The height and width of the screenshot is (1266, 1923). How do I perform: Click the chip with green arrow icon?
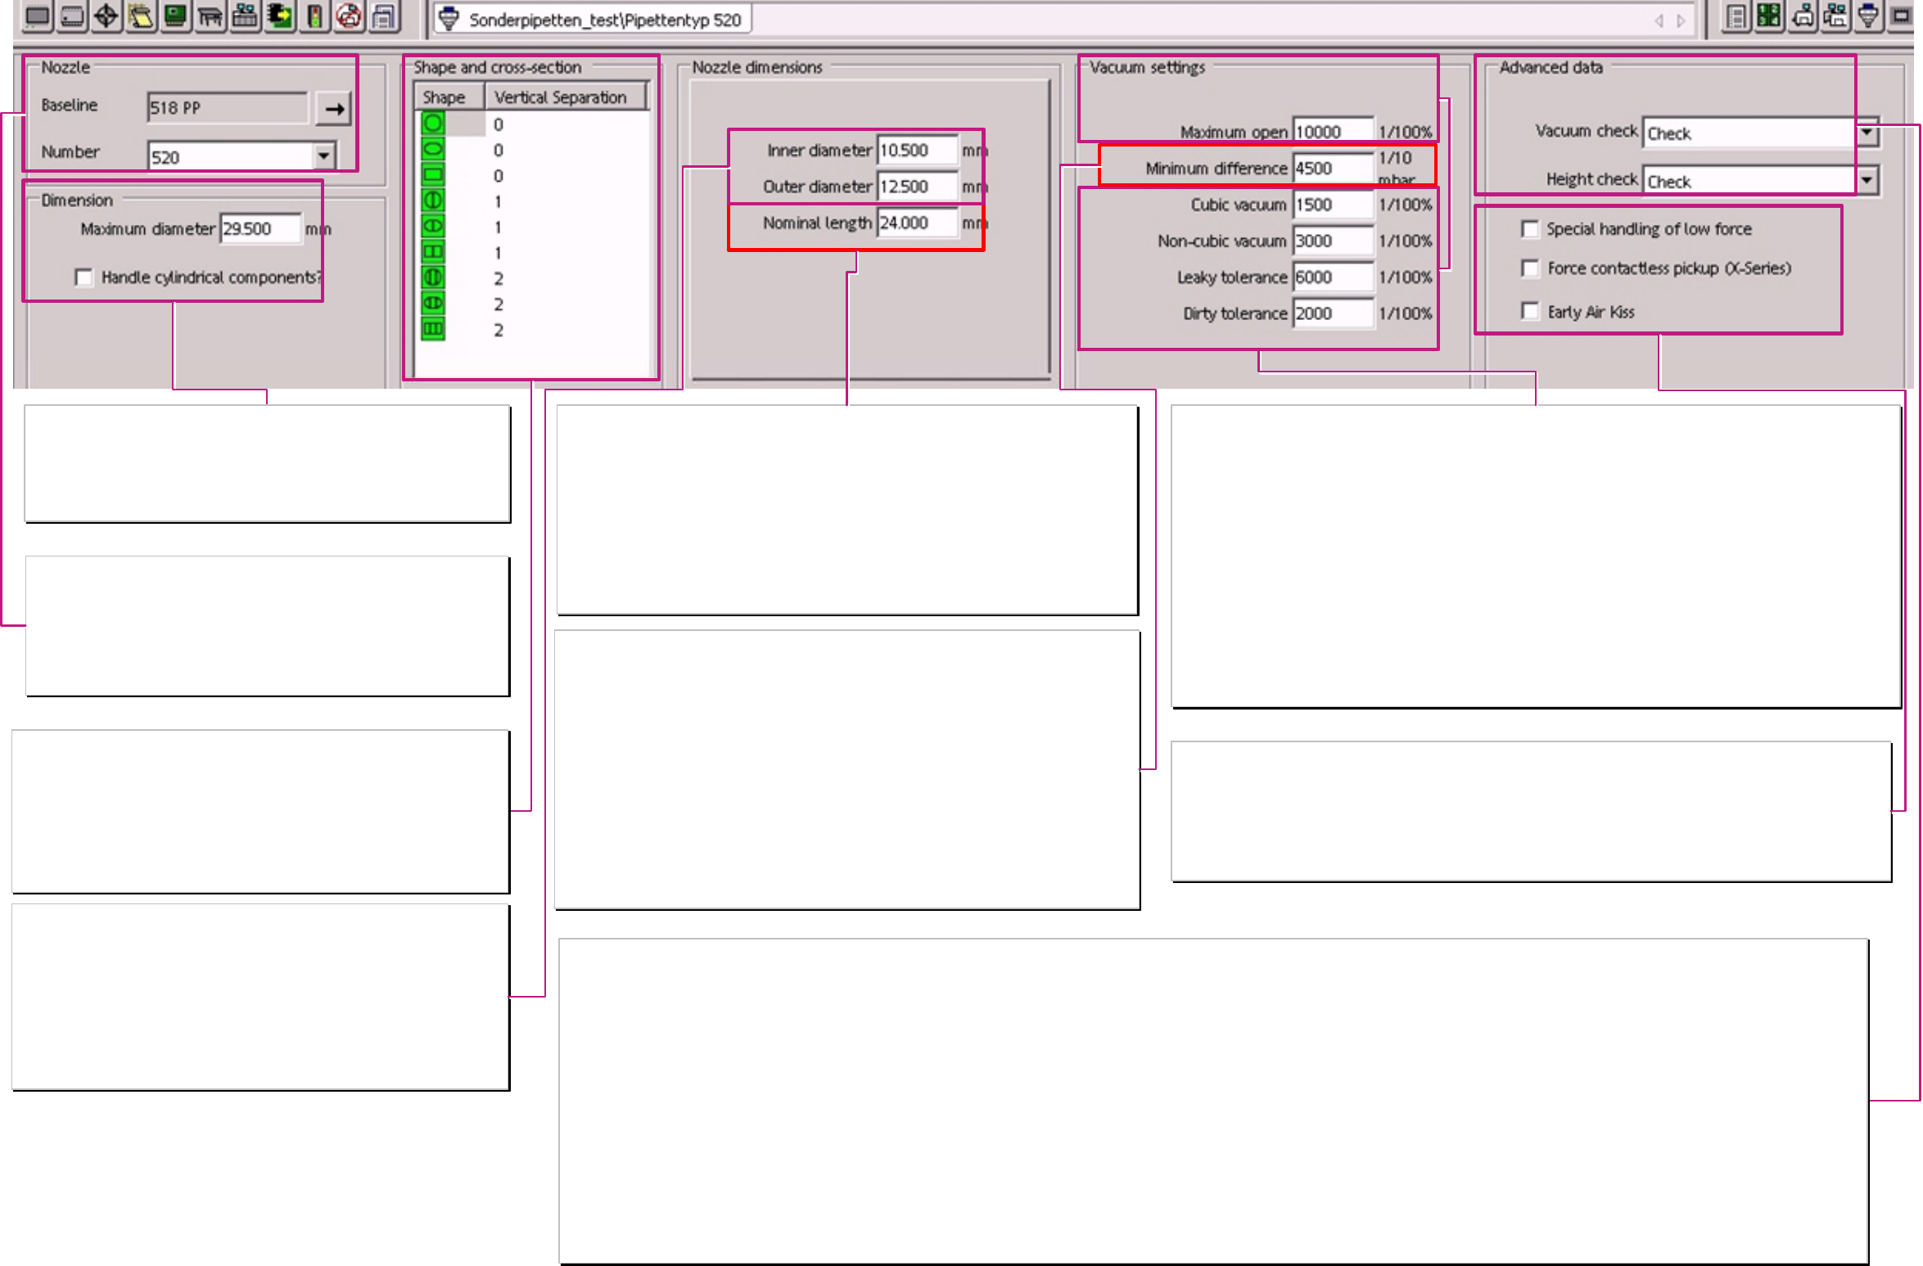(280, 16)
